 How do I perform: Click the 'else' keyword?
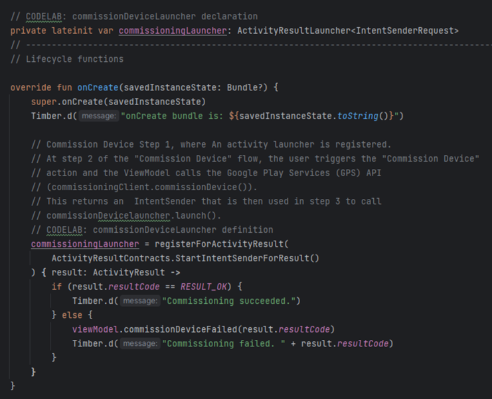[x=72, y=315]
